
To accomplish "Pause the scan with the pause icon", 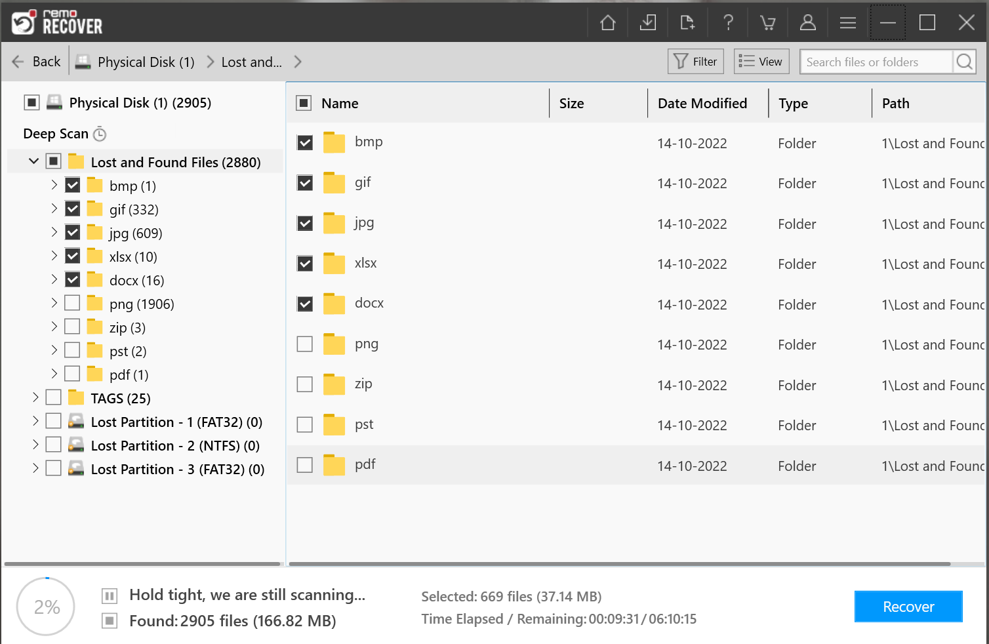I will click(110, 596).
